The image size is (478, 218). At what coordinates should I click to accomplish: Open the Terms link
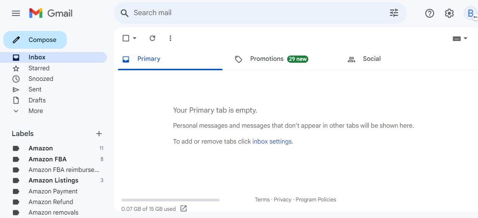[262, 199]
